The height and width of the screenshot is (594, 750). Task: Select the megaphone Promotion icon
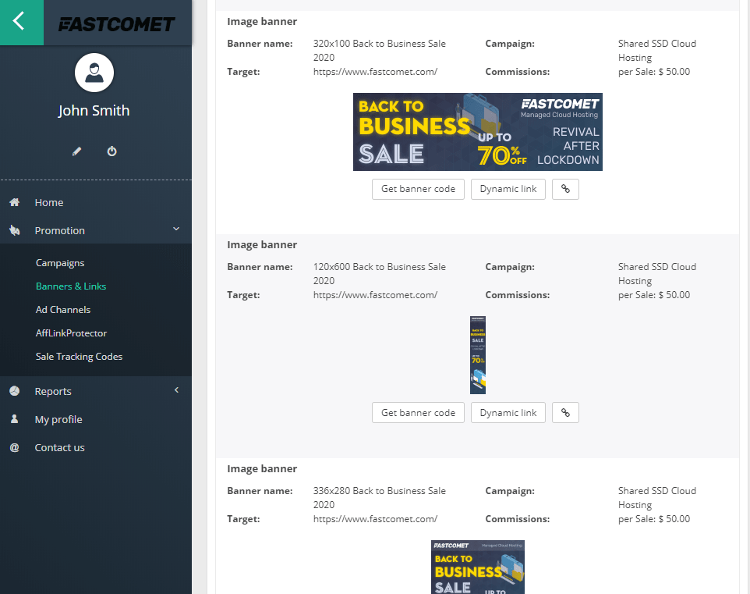(14, 230)
